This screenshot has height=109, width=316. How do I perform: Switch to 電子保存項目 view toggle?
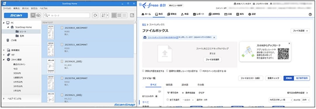coord(302,78)
